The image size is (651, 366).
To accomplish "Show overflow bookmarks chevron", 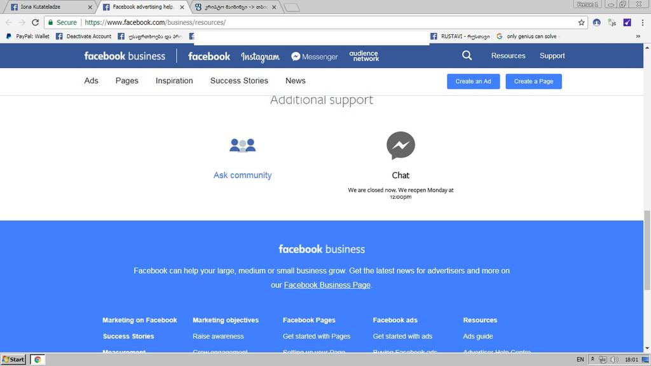I will point(638,36).
